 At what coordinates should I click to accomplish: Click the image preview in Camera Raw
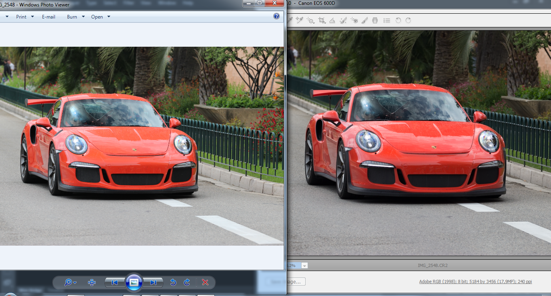(x=419, y=143)
